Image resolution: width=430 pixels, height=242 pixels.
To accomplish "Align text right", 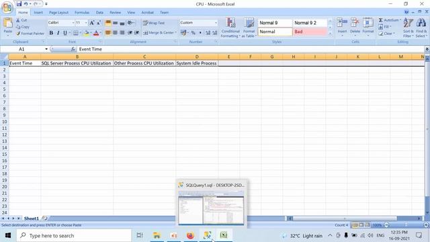I will [122, 33].
